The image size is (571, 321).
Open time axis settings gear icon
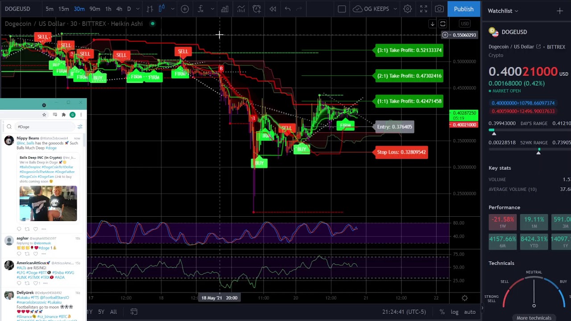tap(464, 298)
